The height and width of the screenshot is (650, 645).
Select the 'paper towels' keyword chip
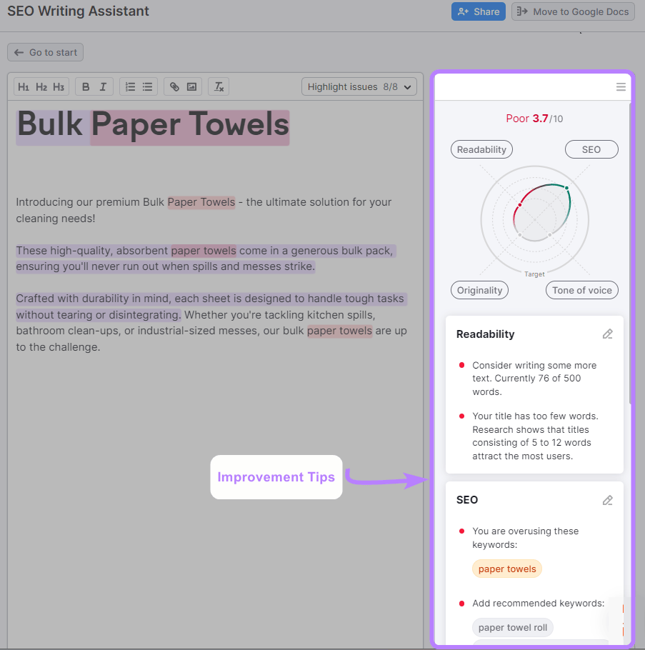507,569
